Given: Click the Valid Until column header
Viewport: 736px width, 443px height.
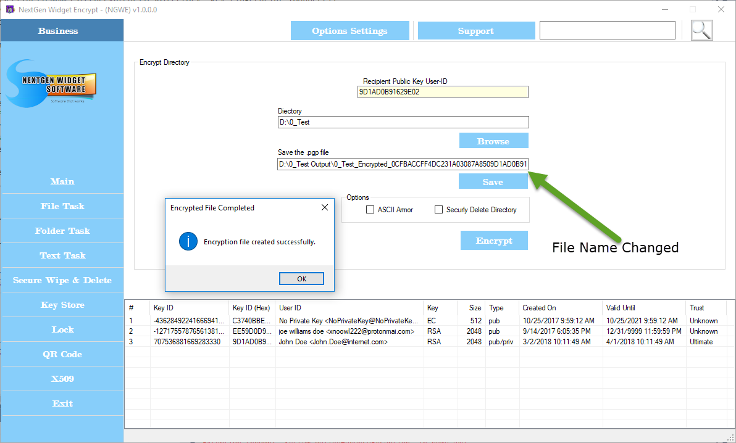Looking at the screenshot, I should tap(644, 308).
